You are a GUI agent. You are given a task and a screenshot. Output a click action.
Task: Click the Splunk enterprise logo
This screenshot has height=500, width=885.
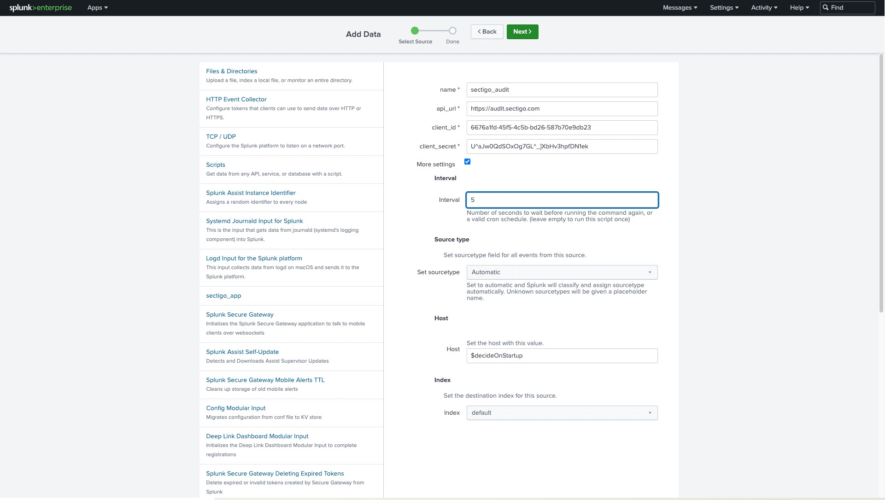point(41,7)
